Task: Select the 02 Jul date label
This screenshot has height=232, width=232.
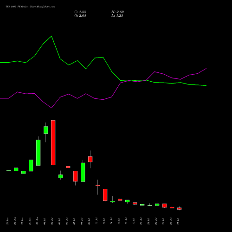Action: point(52,221)
